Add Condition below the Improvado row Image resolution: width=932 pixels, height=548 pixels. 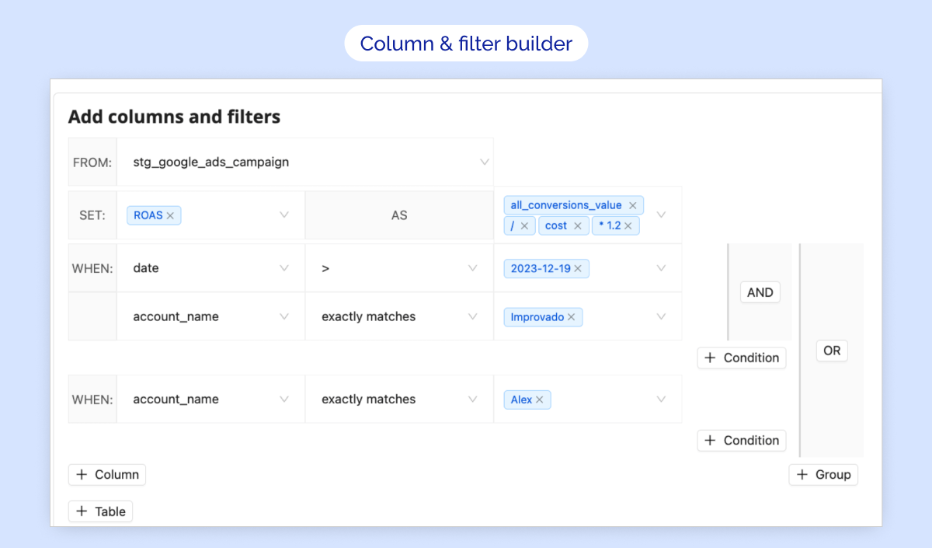(742, 358)
